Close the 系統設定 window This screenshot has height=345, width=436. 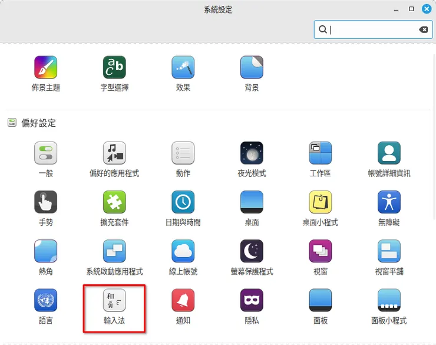coord(427,9)
